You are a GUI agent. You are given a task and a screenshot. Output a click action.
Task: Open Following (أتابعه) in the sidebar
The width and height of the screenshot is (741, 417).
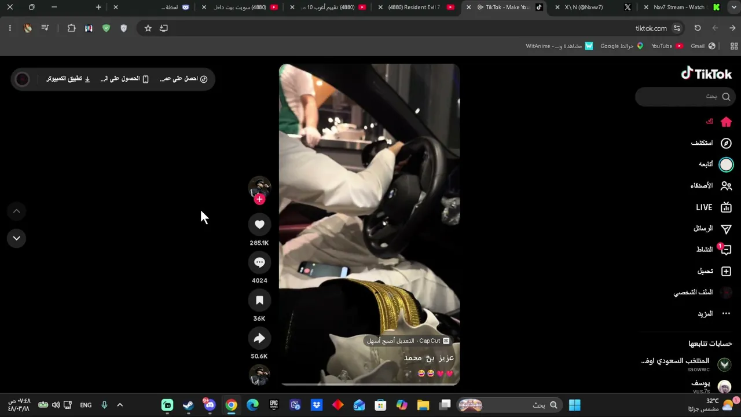point(716,164)
